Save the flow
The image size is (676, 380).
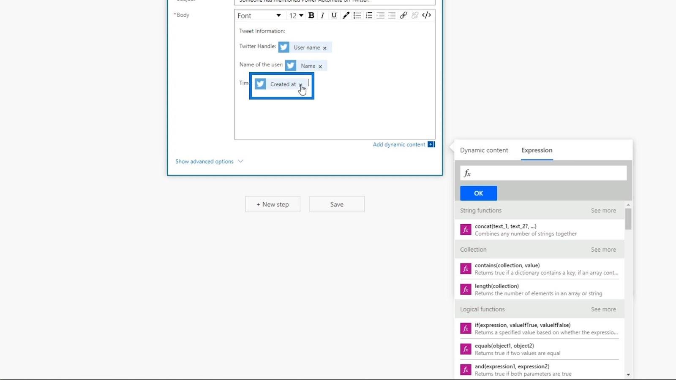pos(337,204)
